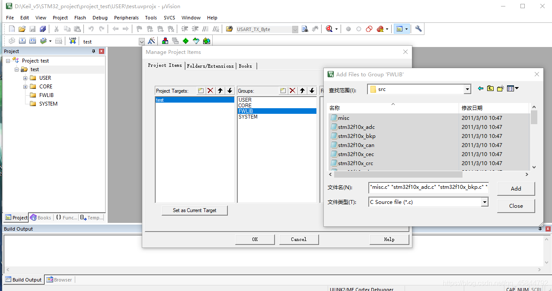Click OK in Manage Project Items
The width and height of the screenshot is (552, 291).
click(255, 239)
